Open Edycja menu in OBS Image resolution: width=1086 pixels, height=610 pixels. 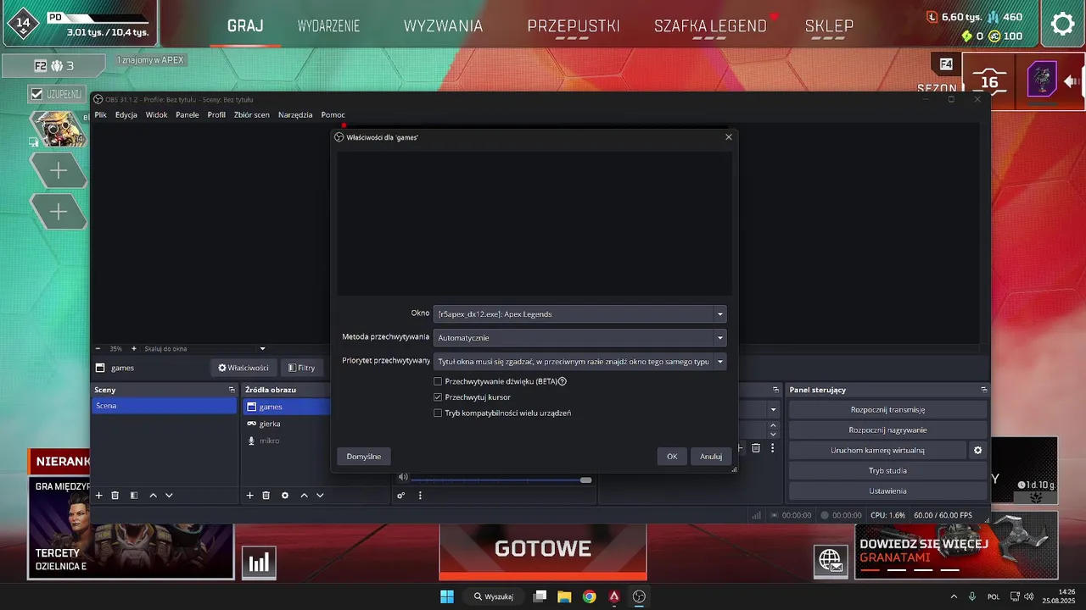[x=126, y=114]
